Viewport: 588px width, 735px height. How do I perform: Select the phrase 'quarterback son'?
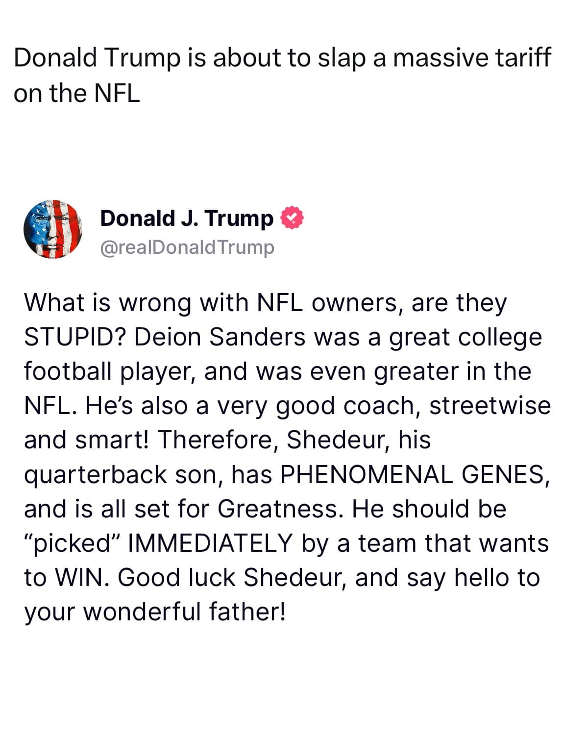pyautogui.click(x=124, y=475)
